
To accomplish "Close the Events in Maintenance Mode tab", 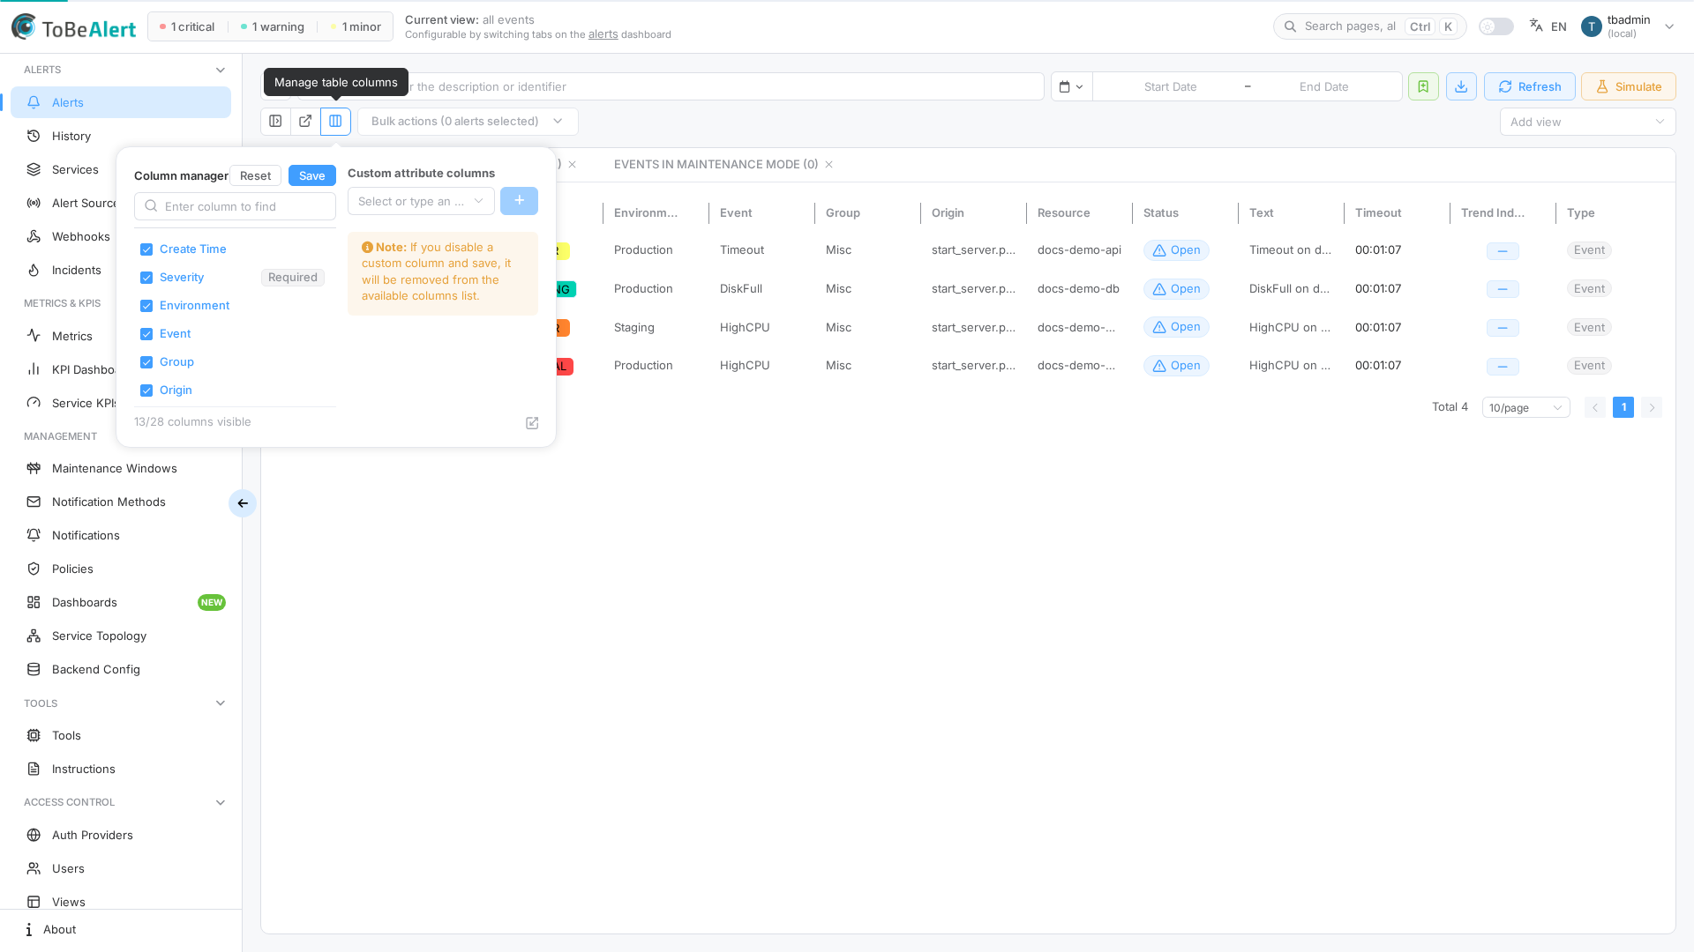I will click(x=829, y=165).
